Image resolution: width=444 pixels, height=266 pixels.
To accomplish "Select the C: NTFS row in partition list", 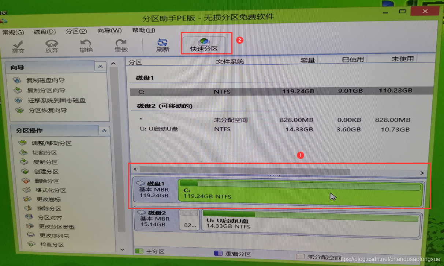I will (281, 91).
